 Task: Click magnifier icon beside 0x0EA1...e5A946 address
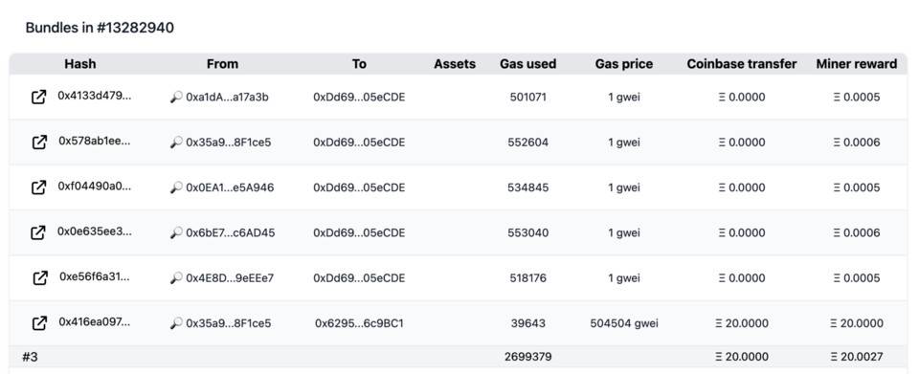(x=176, y=187)
